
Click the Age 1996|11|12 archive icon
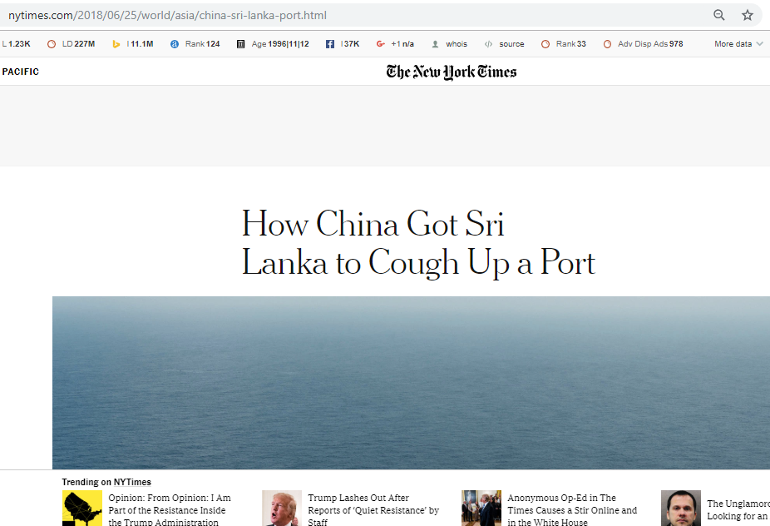tap(240, 44)
